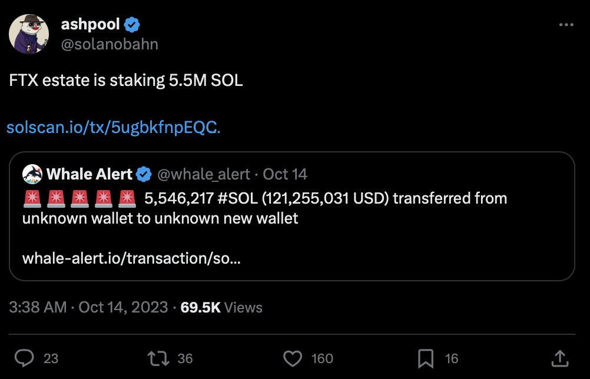Open the @solanobahn handle link
This screenshot has height=379, width=590.
click(109, 44)
